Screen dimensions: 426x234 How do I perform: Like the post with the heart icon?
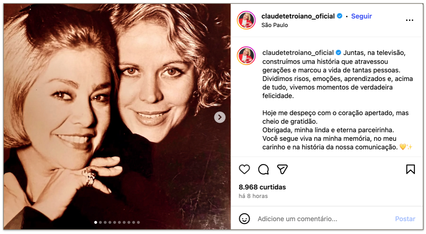click(244, 169)
